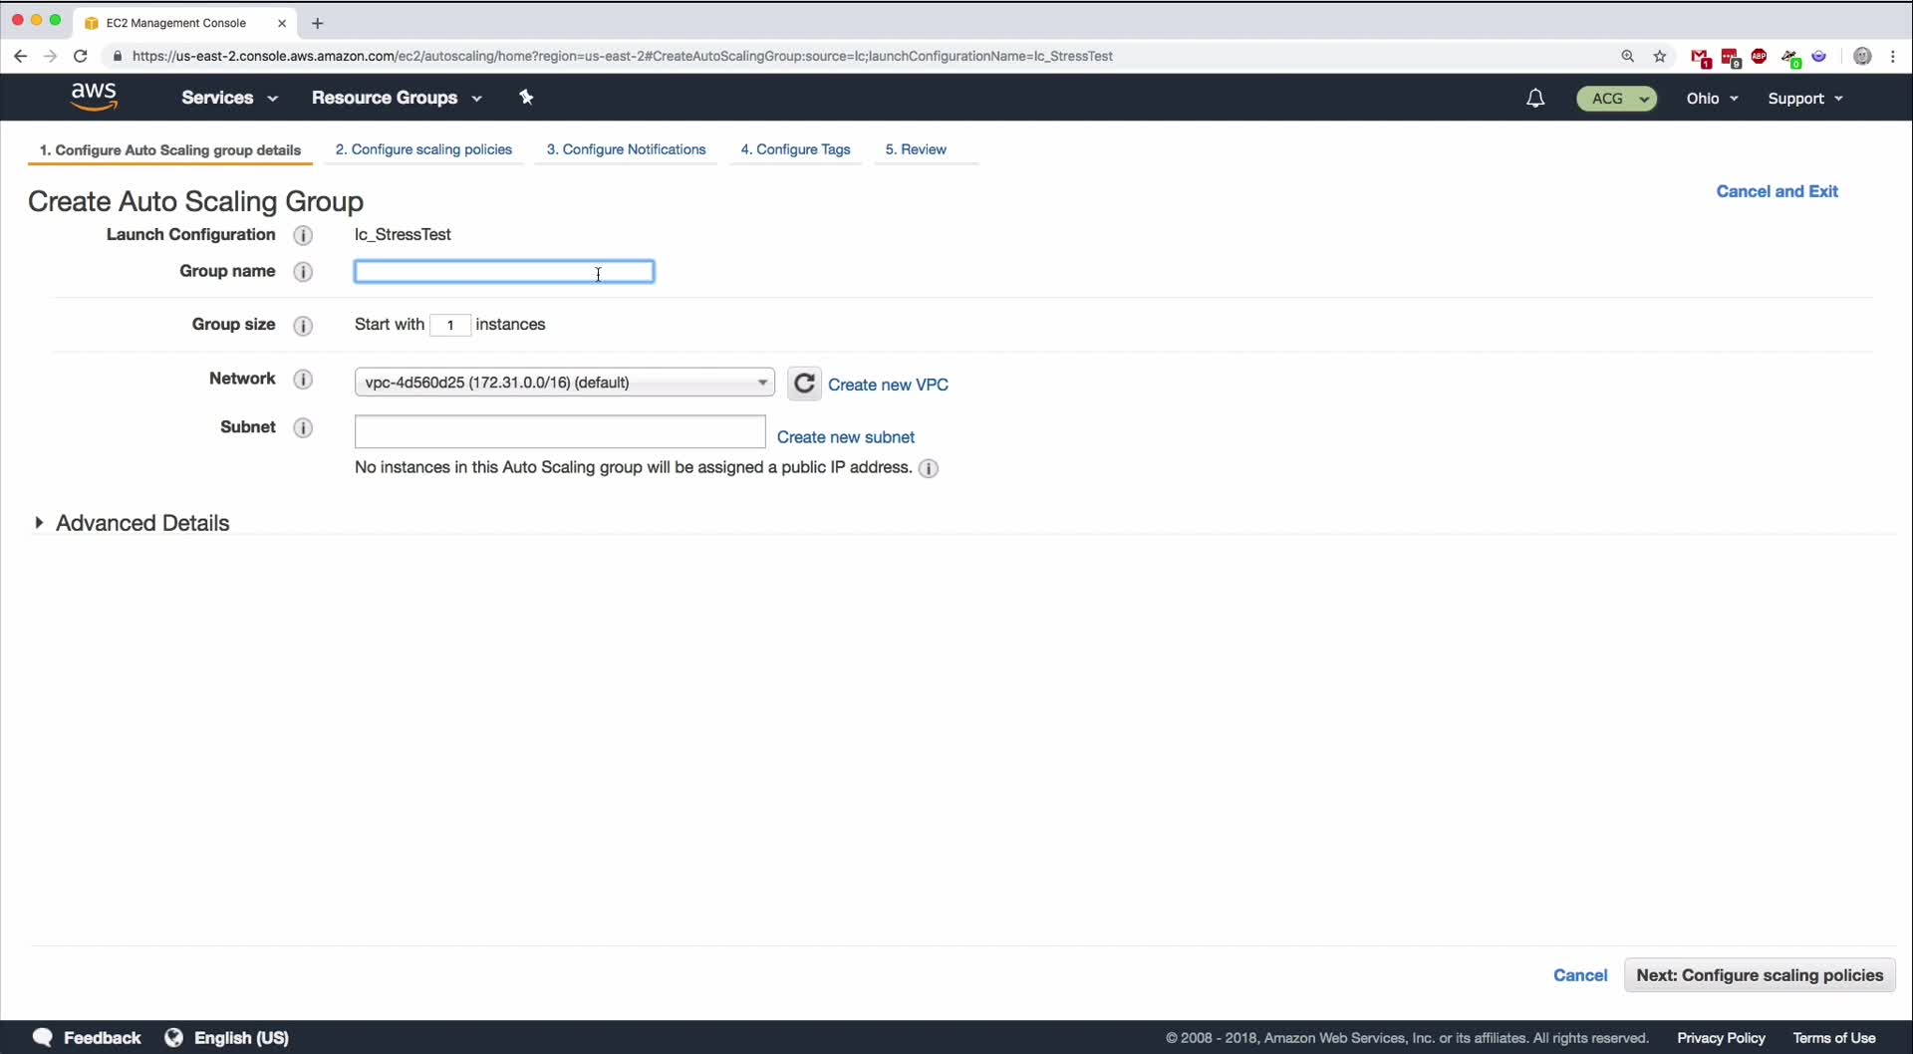Click the ABP adblock extension icon
Image resolution: width=1913 pixels, height=1054 pixels.
pyautogui.click(x=1760, y=57)
